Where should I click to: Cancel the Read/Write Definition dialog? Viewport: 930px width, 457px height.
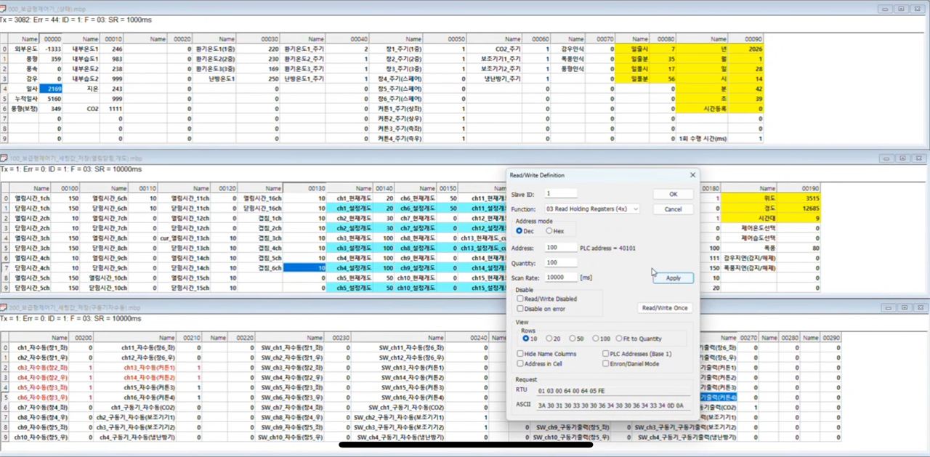673,209
